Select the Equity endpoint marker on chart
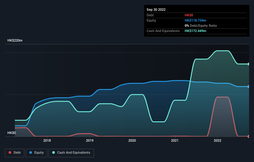The height and width of the screenshot is (162, 254). (249, 87)
